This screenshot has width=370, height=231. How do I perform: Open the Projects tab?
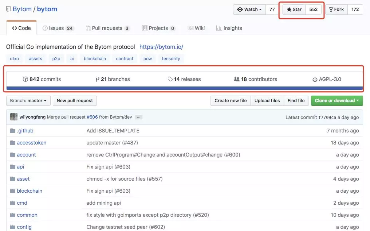158,28
